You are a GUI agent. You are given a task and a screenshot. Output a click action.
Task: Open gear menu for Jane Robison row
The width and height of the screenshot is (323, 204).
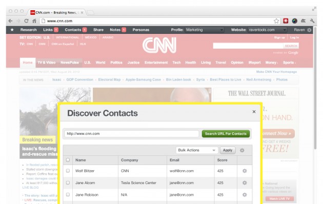tap(245, 195)
